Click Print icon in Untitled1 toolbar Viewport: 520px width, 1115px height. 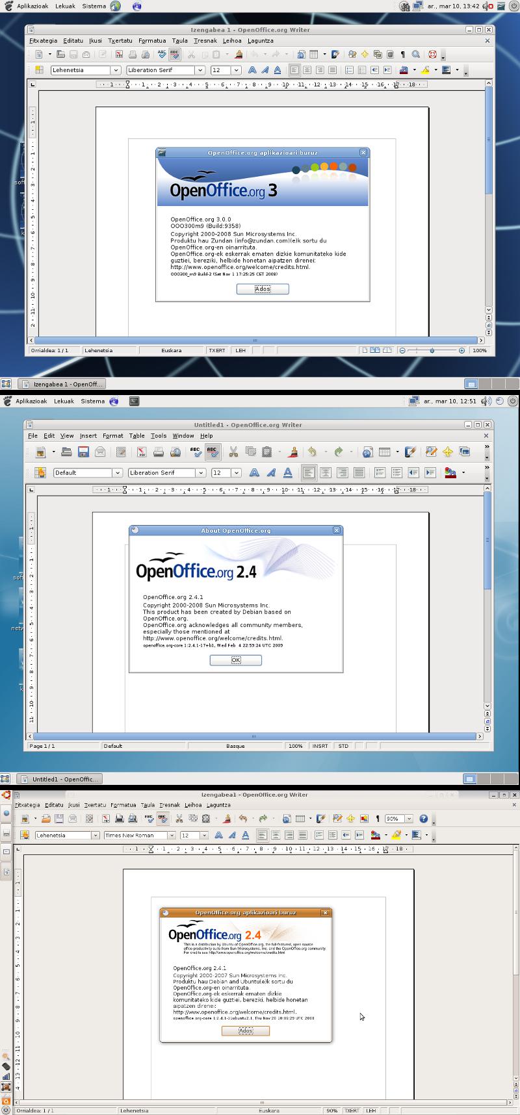tap(158, 452)
